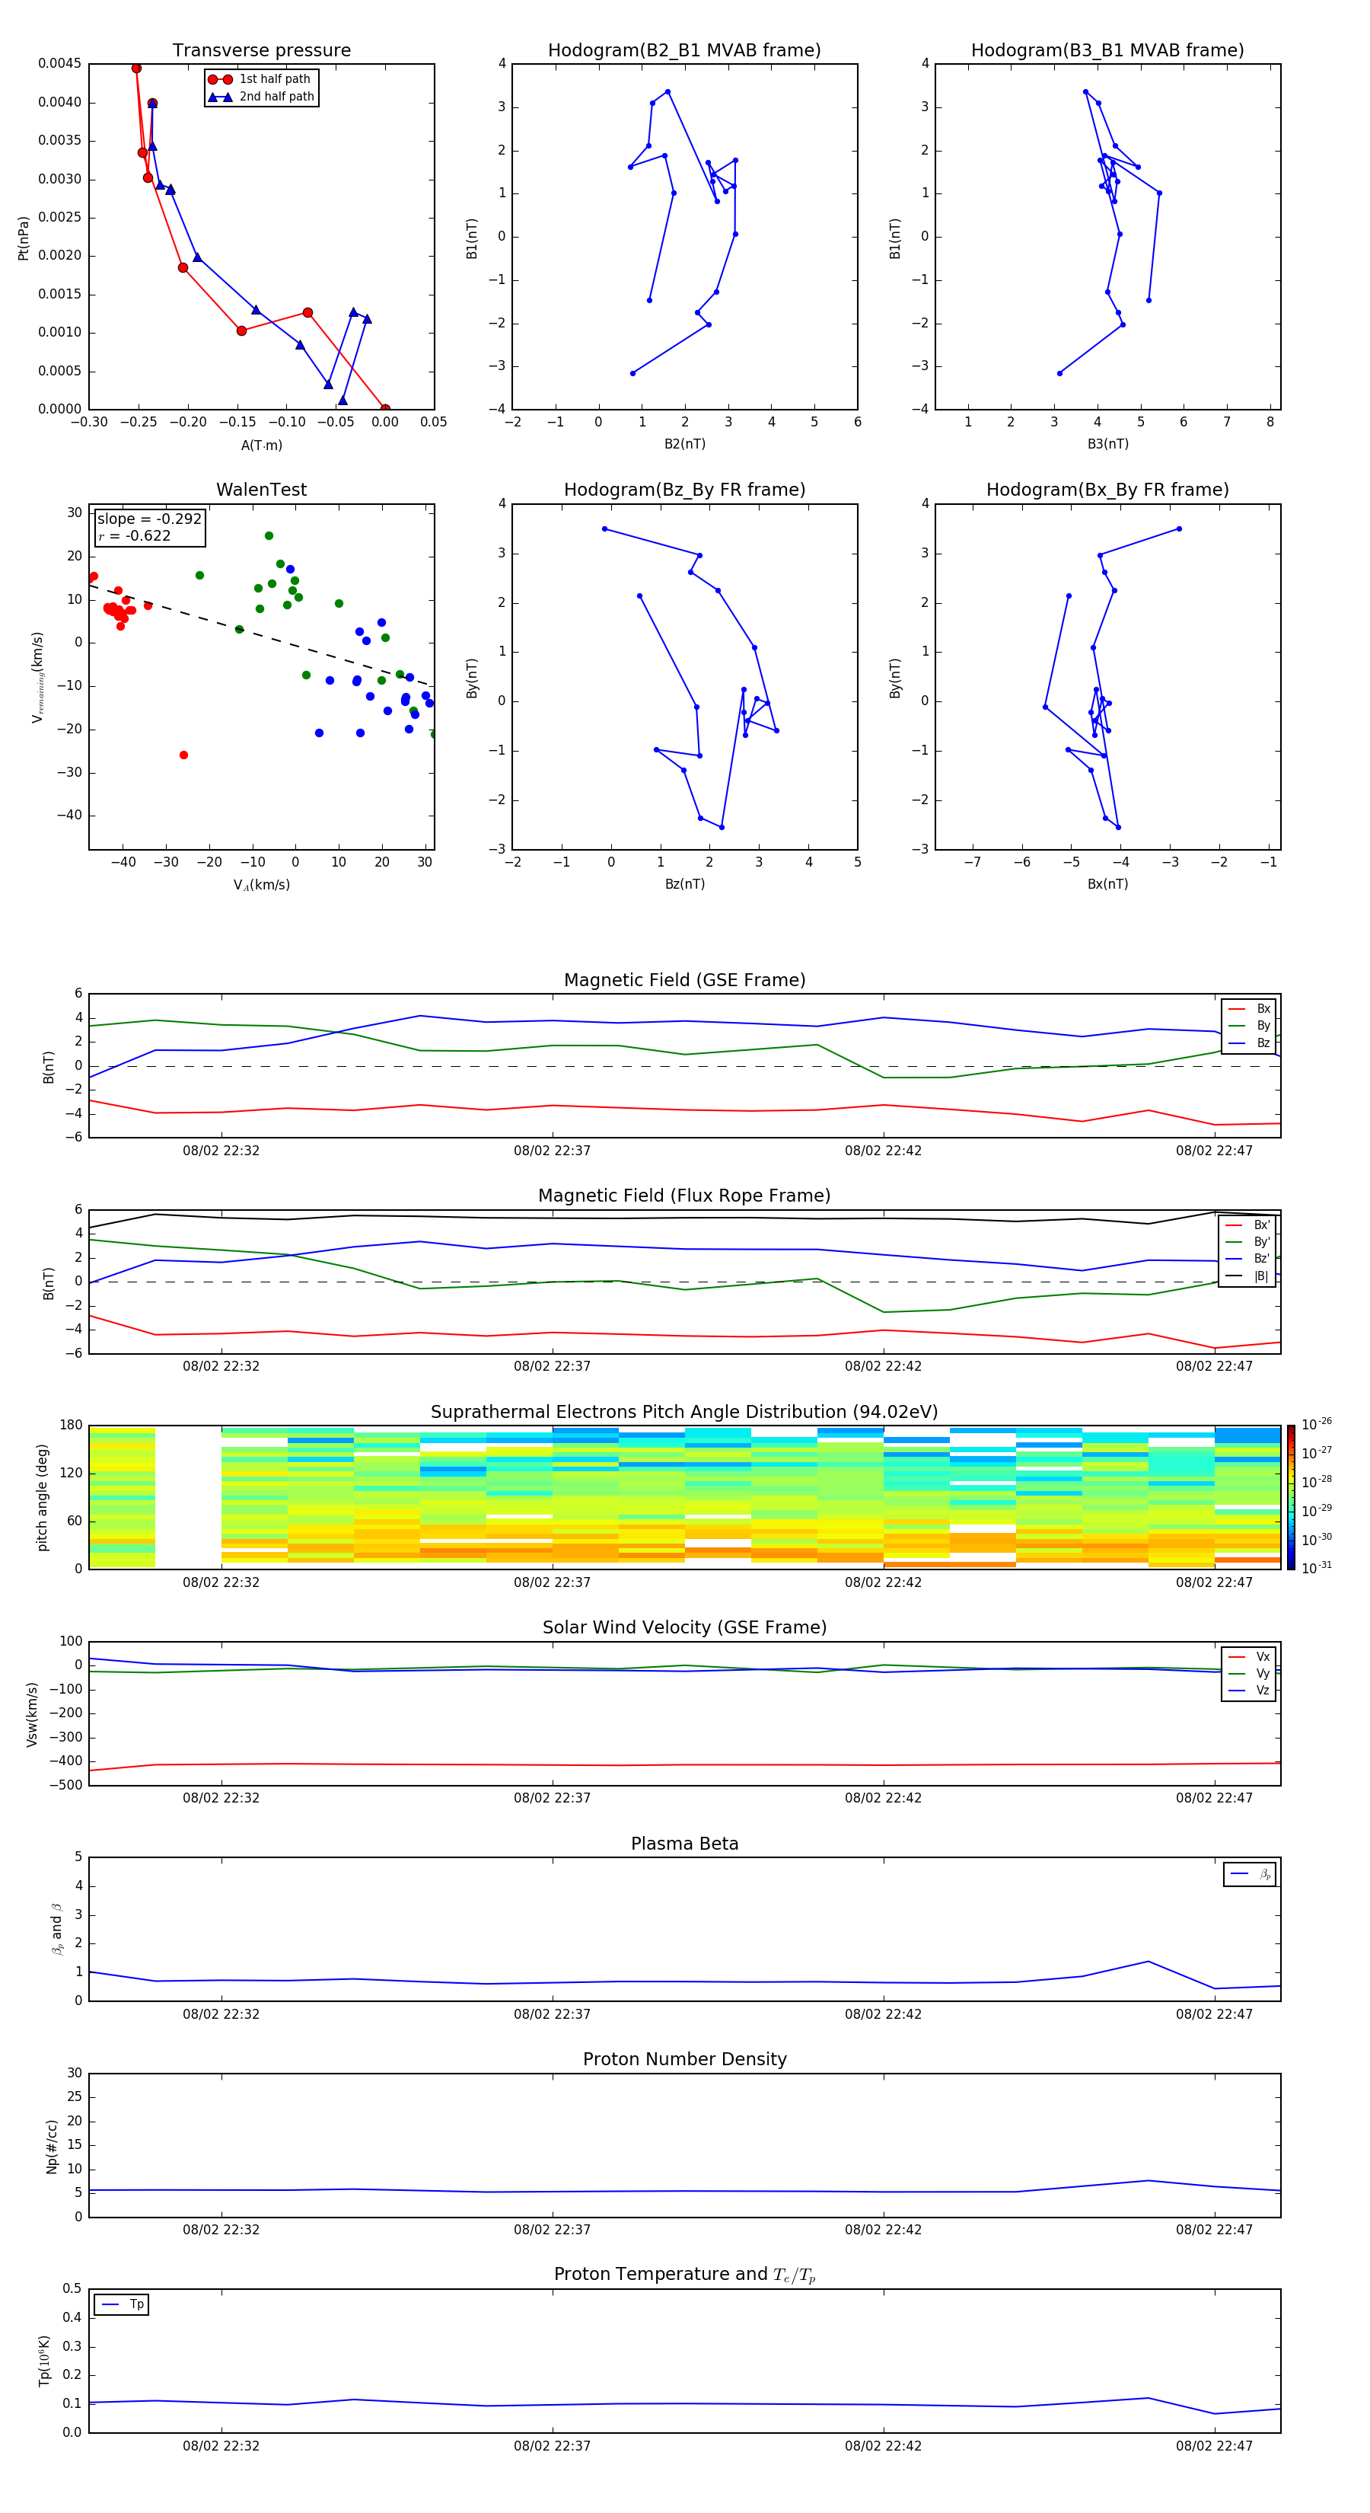Click the "Vsw(km/s)" y-axis label
The height and width of the screenshot is (2513, 1370).
31,1713
